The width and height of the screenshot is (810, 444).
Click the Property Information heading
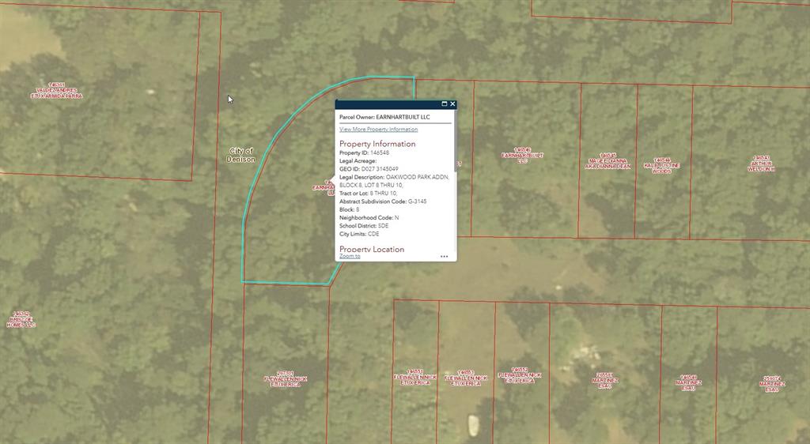pyautogui.click(x=377, y=144)
